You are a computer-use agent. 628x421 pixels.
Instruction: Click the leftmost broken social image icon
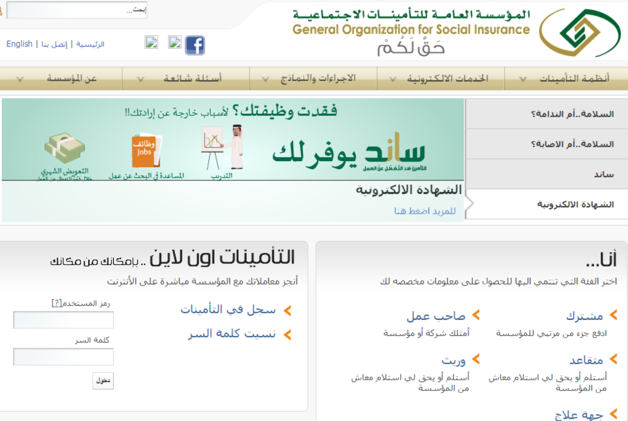151,42
